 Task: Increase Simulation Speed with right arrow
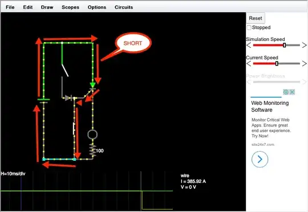[304, 46]
